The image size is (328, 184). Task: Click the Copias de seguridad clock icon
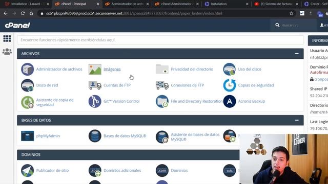click(230, 85)
